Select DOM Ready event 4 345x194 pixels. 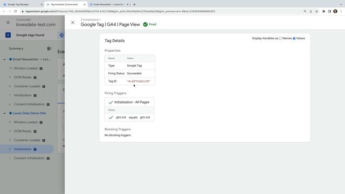23,131
